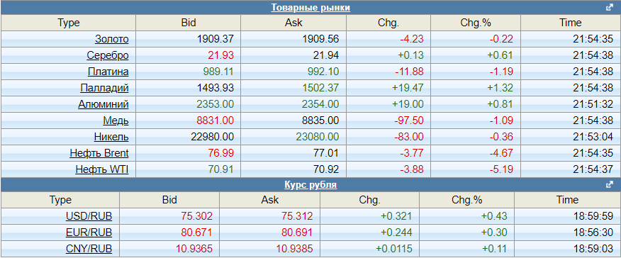Select the Золото bid value 1909.37
Image resolution: width=621 pixels, height=258 pixels.
216,39
